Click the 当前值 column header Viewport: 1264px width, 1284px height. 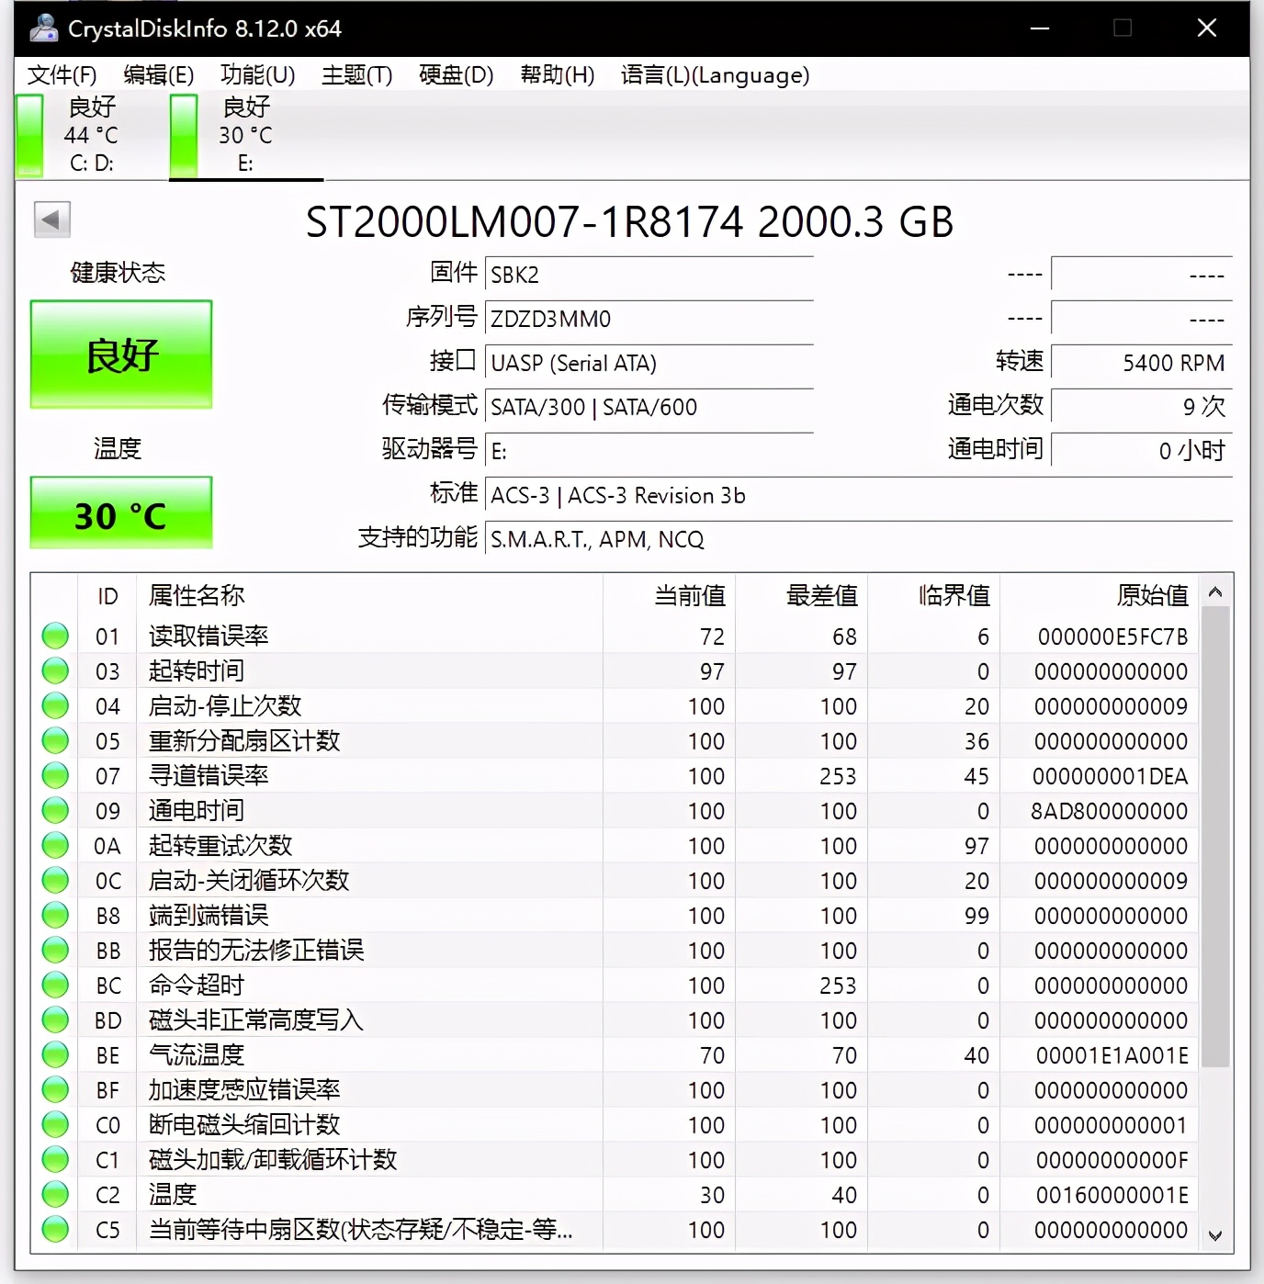(x=669, y=596)
